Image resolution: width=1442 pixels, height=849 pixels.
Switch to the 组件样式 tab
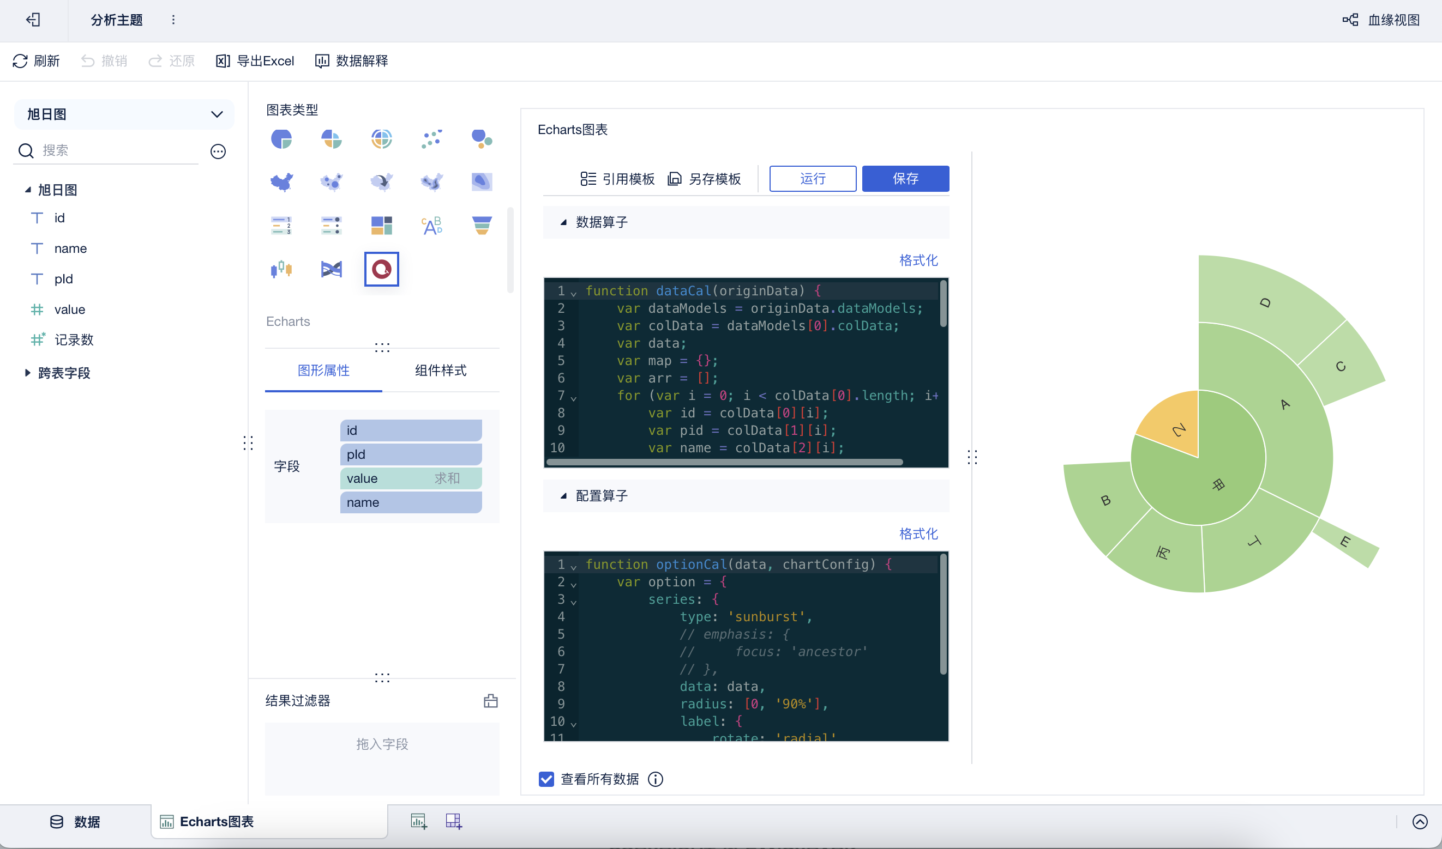point(440,370)
